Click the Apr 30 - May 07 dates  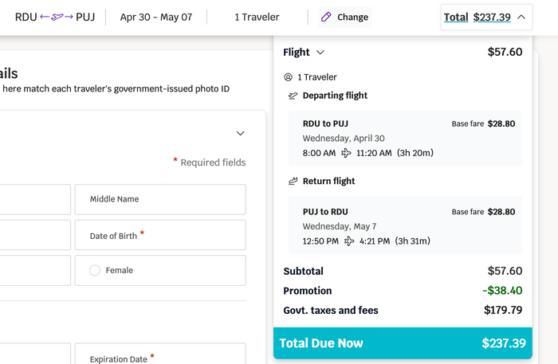tap(156, 17)
